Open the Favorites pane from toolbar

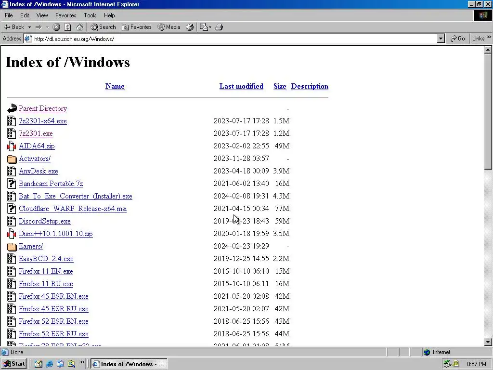click(x=136, y=27)
